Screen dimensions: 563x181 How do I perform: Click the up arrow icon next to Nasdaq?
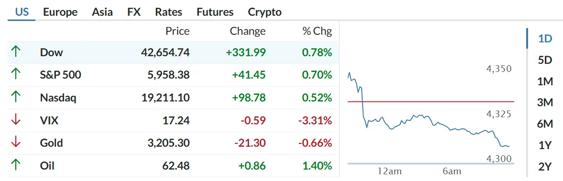point(15,97)
